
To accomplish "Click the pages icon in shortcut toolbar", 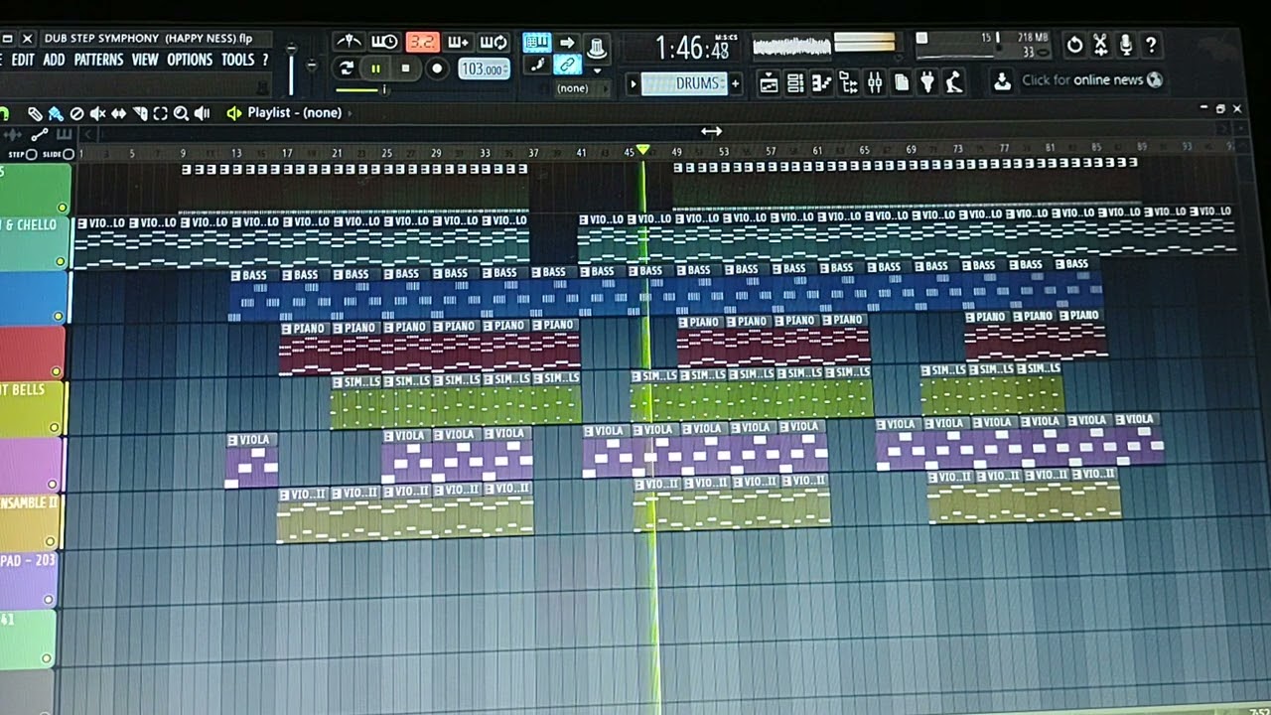I will pos(902,83).
